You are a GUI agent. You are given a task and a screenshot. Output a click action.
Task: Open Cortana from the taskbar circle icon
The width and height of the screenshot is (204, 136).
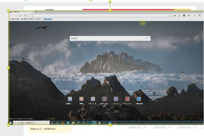(x=52, y=122)
